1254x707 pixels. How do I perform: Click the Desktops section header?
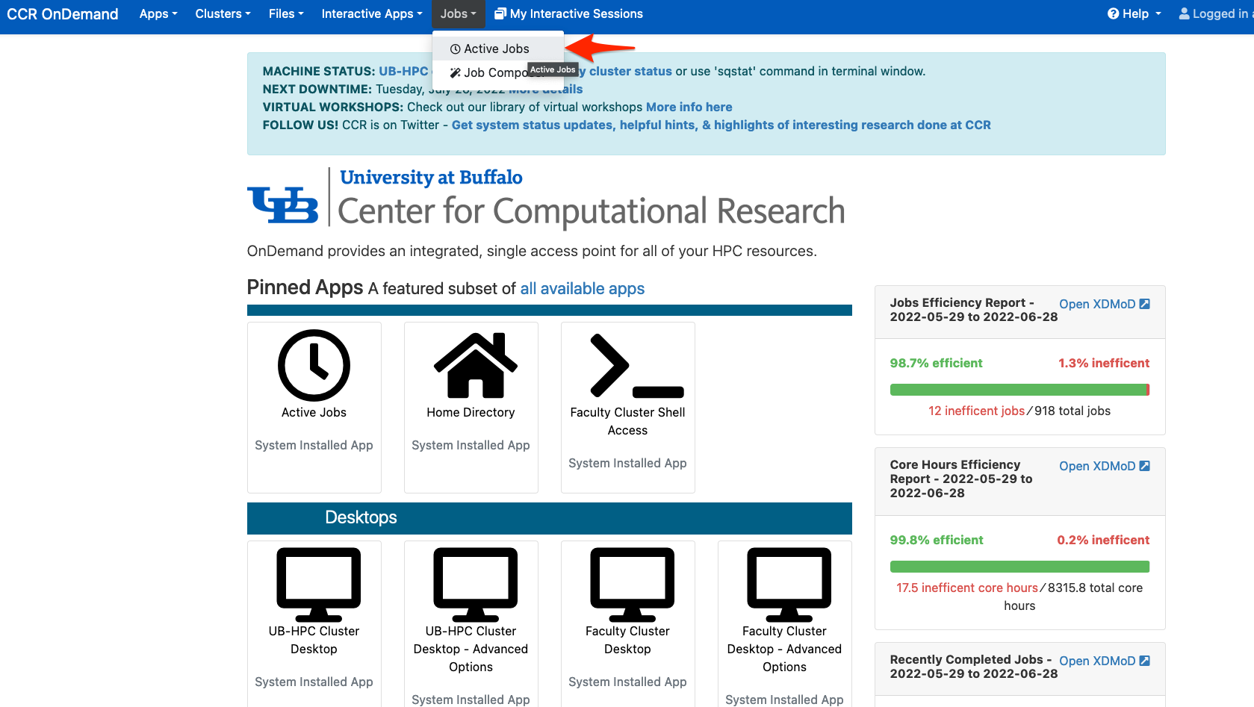coord(550,518)
